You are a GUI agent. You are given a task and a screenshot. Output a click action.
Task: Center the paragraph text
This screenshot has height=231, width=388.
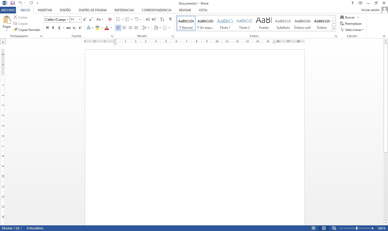tap(124, 28)
